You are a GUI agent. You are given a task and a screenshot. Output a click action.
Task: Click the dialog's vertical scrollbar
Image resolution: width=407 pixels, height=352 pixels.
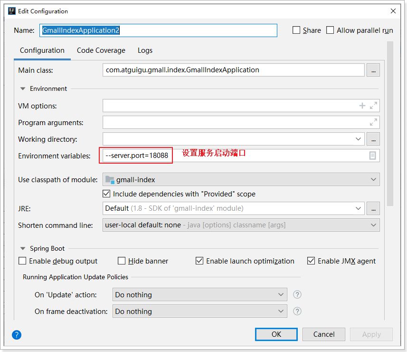(390, 124)
